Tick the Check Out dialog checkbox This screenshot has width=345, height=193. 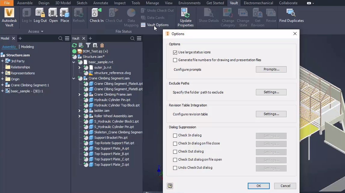[x=175, y=152]
